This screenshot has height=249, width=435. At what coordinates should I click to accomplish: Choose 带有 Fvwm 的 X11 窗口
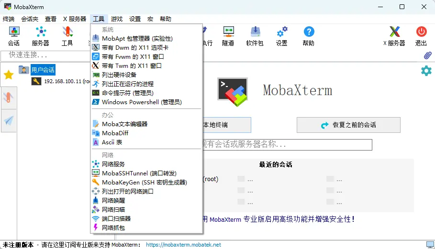(x=146, y=57)
